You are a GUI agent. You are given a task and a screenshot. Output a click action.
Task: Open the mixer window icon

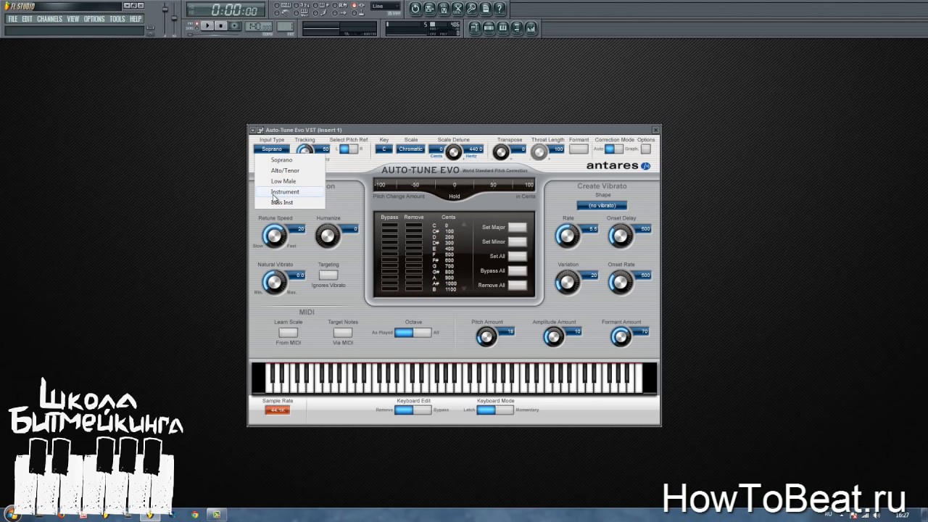[531, 28]
